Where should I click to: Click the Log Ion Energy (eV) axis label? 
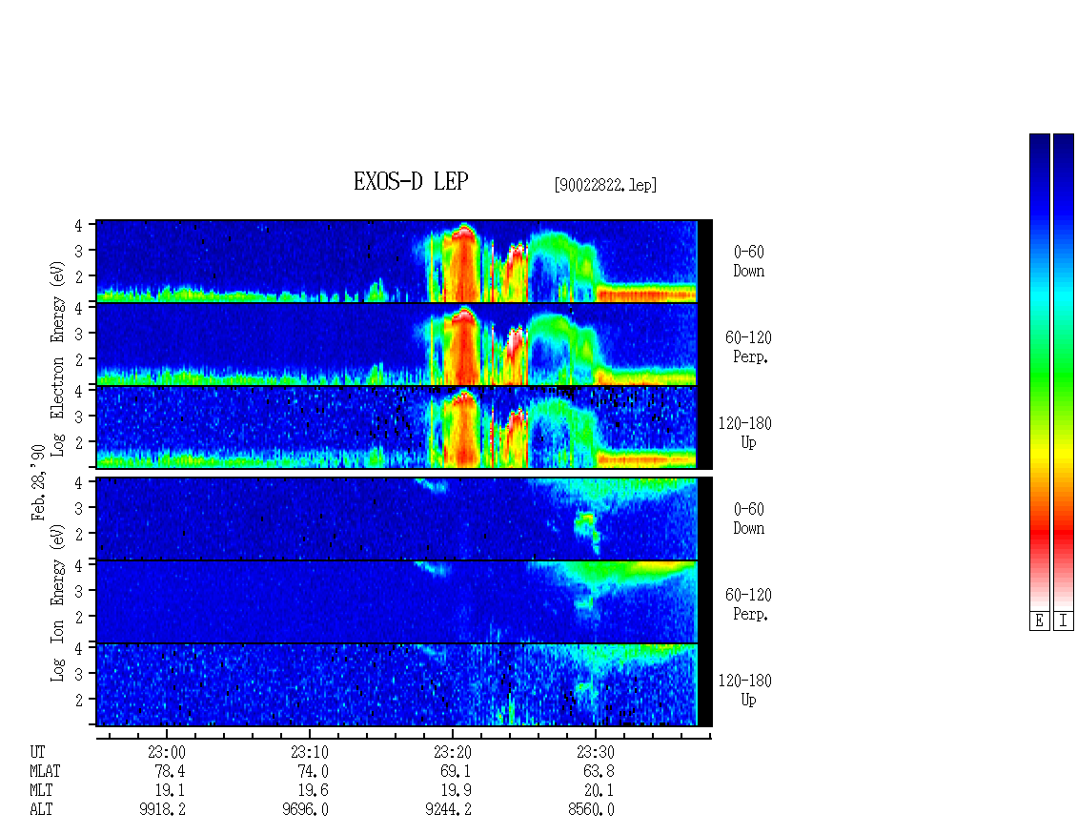click(x=58, y=603)
